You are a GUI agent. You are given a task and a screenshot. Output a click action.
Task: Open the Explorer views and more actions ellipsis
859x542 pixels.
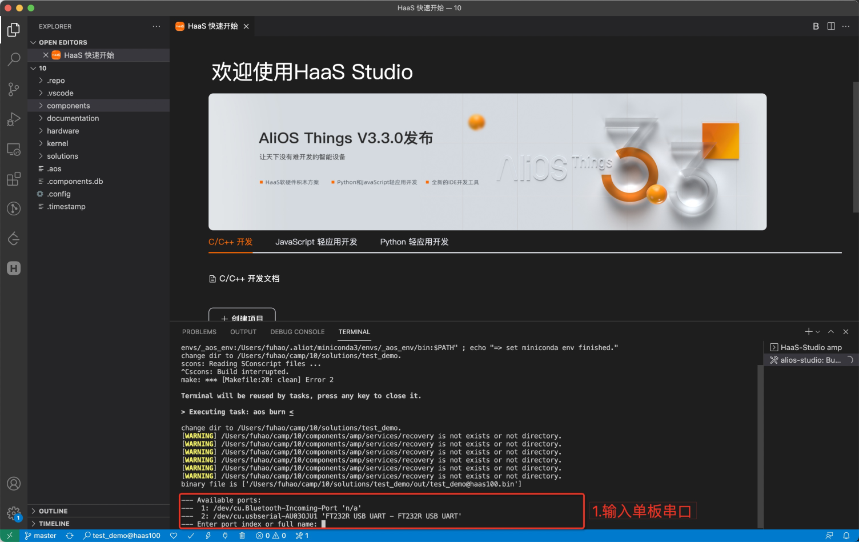pos(156,26)
